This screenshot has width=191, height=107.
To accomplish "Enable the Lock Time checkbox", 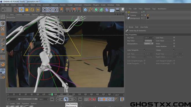I will pos(174,38).
